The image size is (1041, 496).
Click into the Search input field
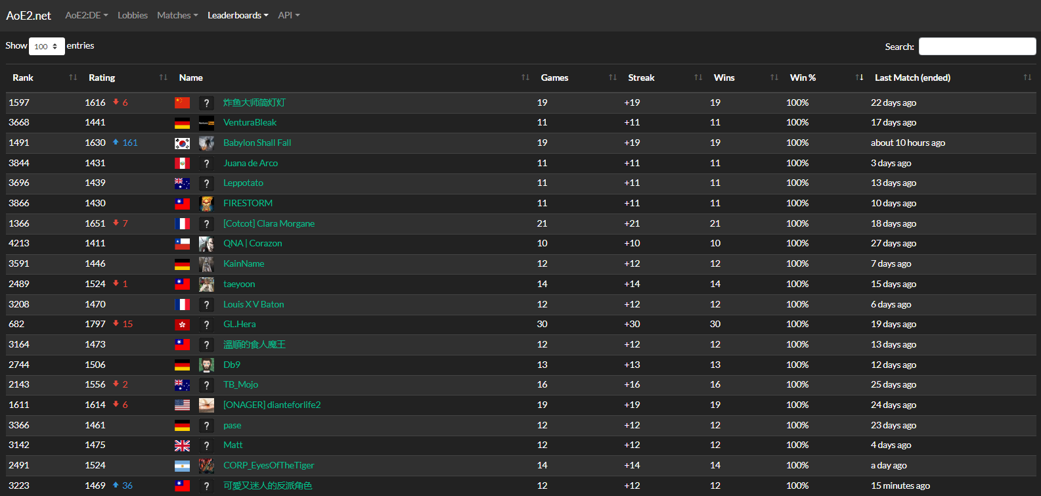coord(977,46)
